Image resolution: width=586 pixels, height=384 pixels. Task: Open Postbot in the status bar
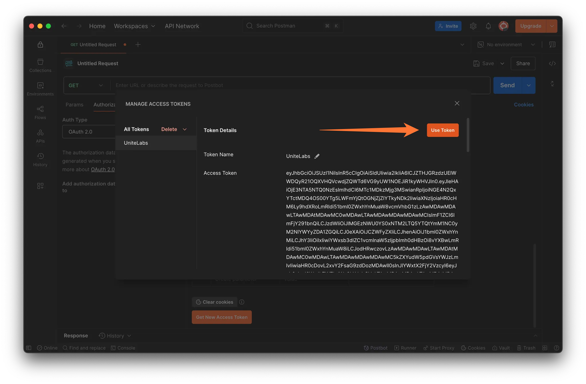click(375, 348)
